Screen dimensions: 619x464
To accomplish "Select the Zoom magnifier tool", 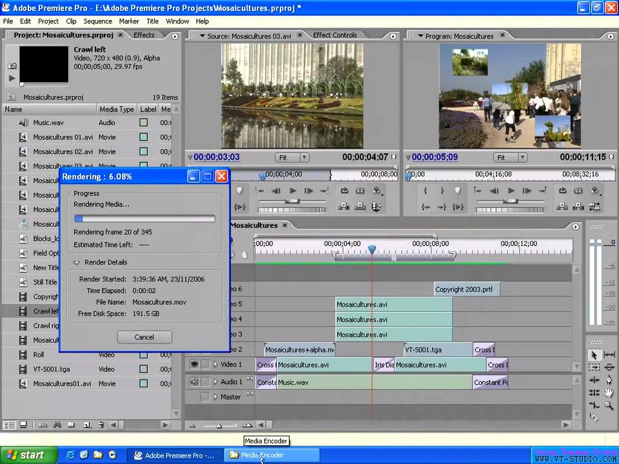I will tap(609, 405).
